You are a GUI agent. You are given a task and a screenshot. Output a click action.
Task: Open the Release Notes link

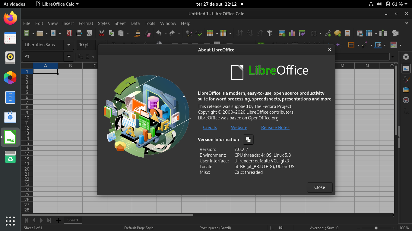(275, 128)
